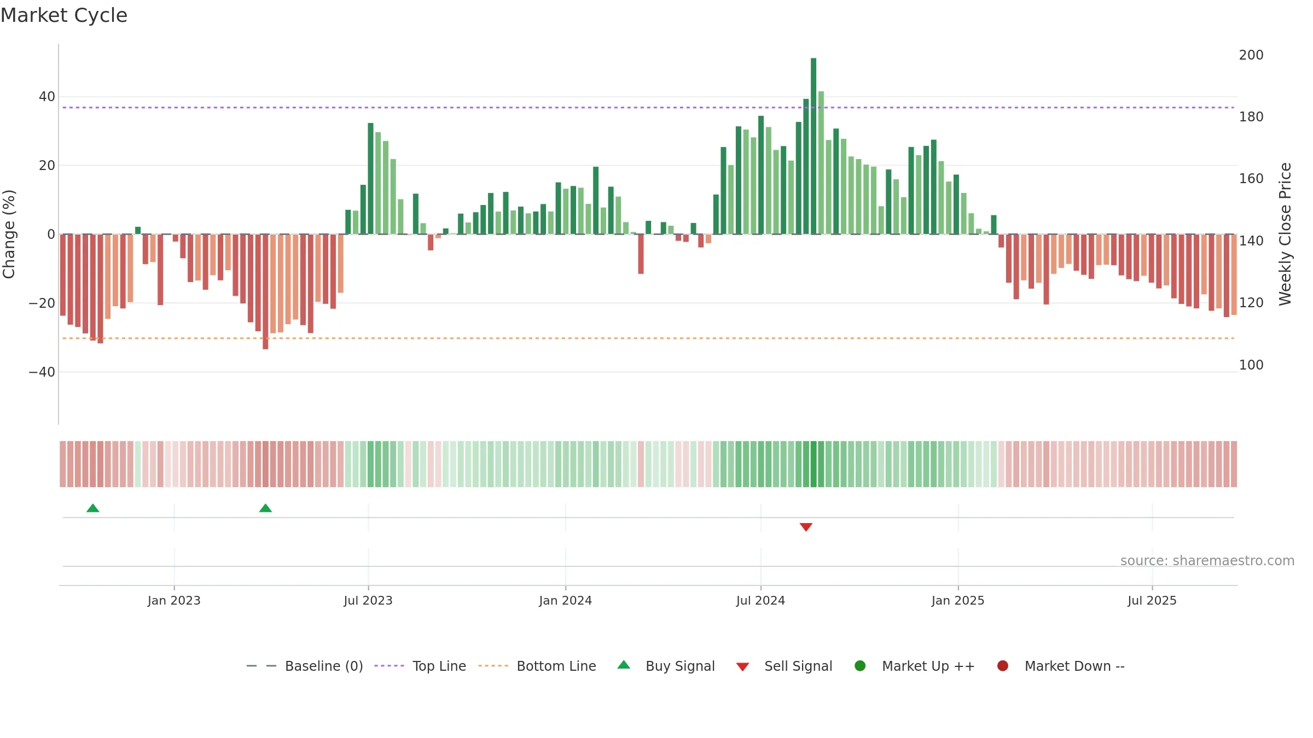Viewport: 1313px width, 738px height.
Task: Click the Jan 2024 axis label
Action: pos(566,600)
